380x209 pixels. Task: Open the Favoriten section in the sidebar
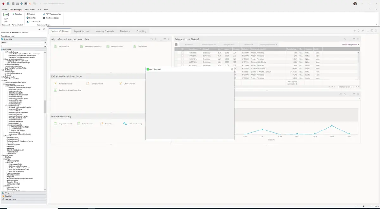tap(23, 196)
